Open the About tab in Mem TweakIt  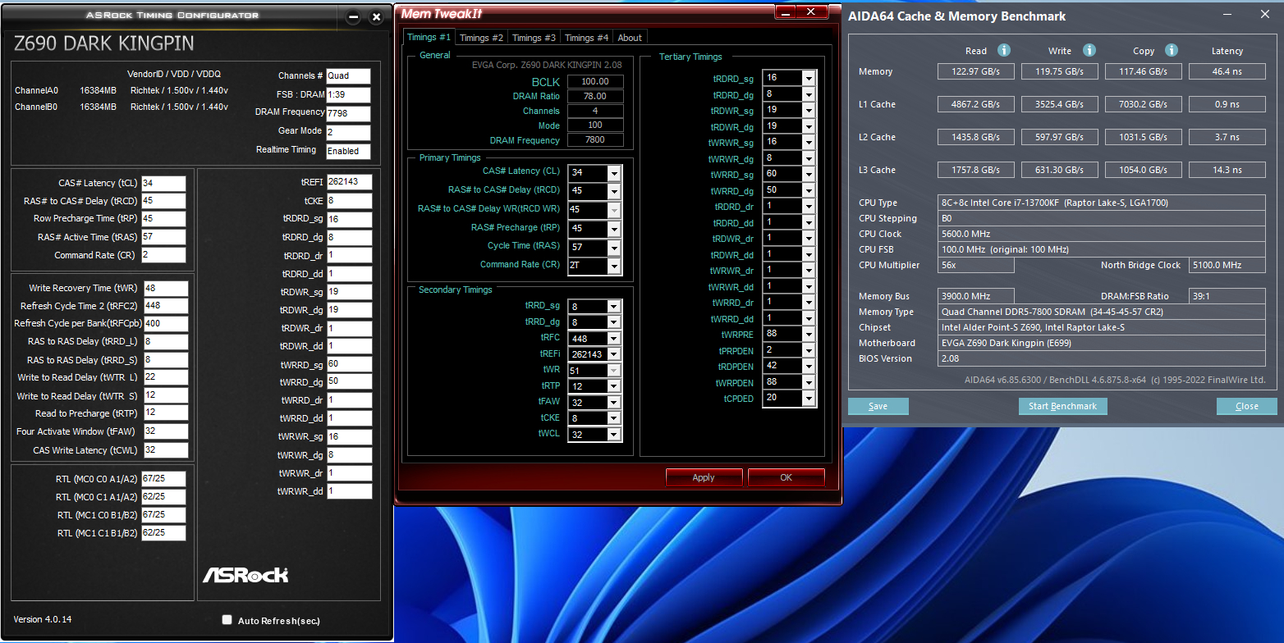(x=630, y=38)
